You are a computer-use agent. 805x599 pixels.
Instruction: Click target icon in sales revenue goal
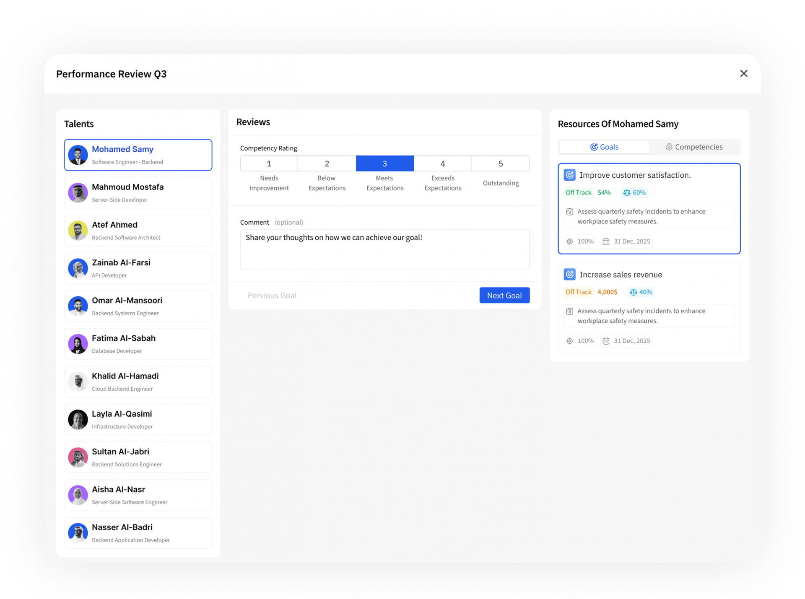click(569, 341)
